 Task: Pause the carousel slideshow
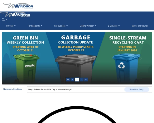(68, 79)
